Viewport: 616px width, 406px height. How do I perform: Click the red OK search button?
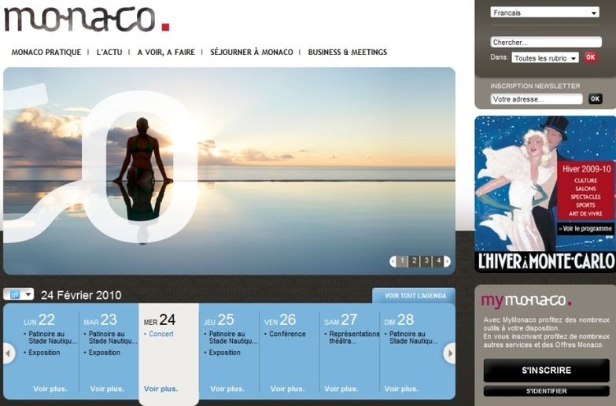(x=591, y=57)
